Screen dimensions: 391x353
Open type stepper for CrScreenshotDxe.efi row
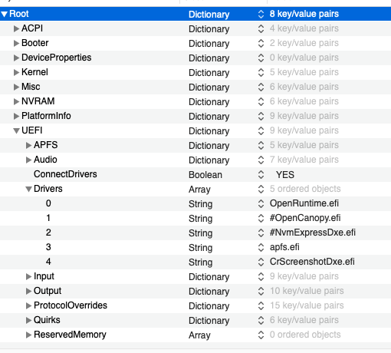point(261,262)
